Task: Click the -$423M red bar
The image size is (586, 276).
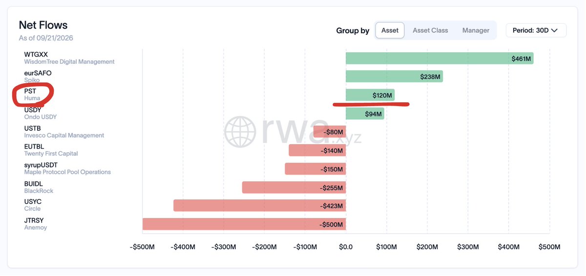Action: point(260,205)
